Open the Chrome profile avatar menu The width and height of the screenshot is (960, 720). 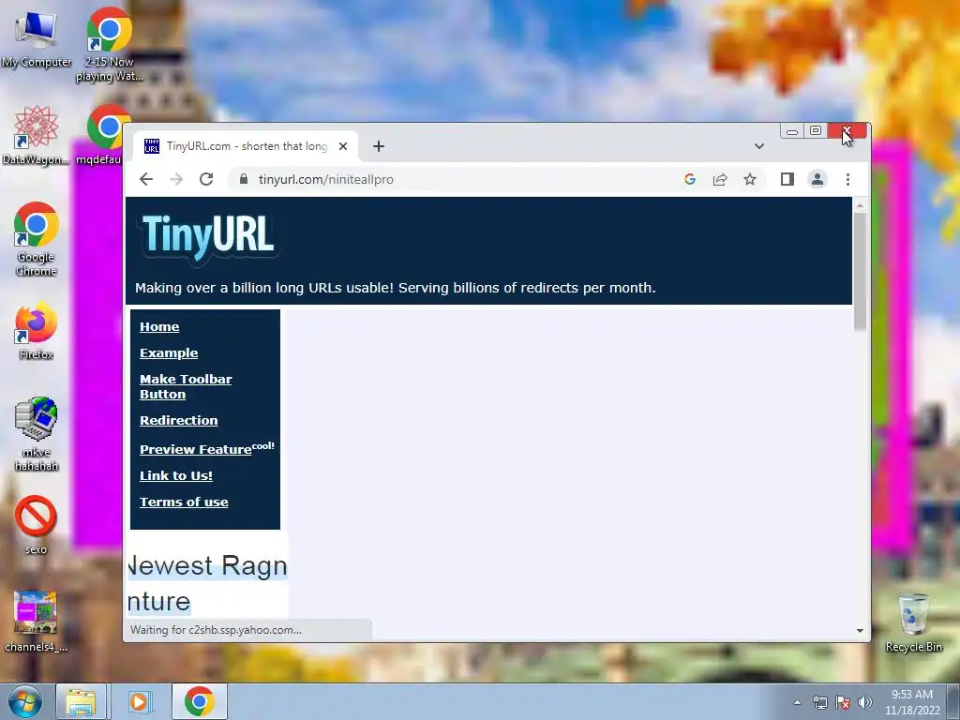tap(817, 179)
